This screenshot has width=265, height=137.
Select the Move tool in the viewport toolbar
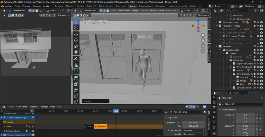point(76,34)
